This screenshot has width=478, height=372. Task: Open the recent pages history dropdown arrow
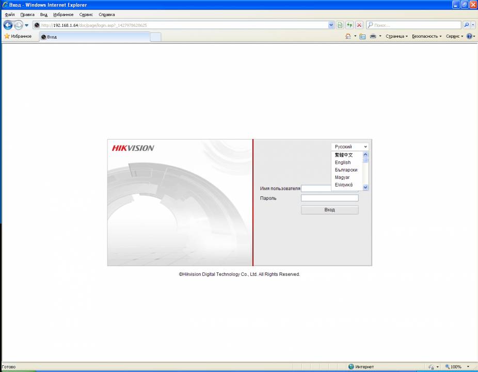[26, 25]
